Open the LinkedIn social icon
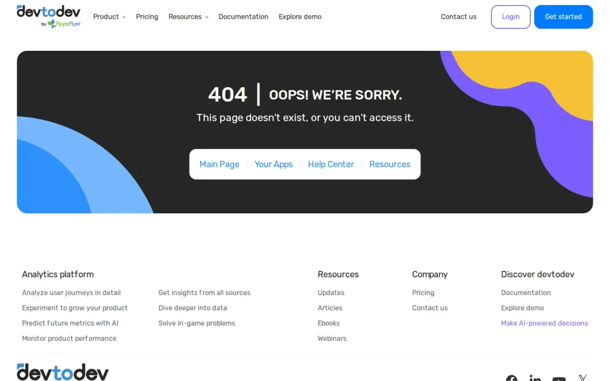This screenshot has width=610, height=381. [535, 378]
